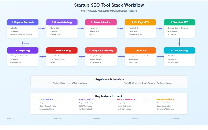This screenshot has height=130, width=208.
Task: Select the 'Databox' list item
Action: pos(14,59)
